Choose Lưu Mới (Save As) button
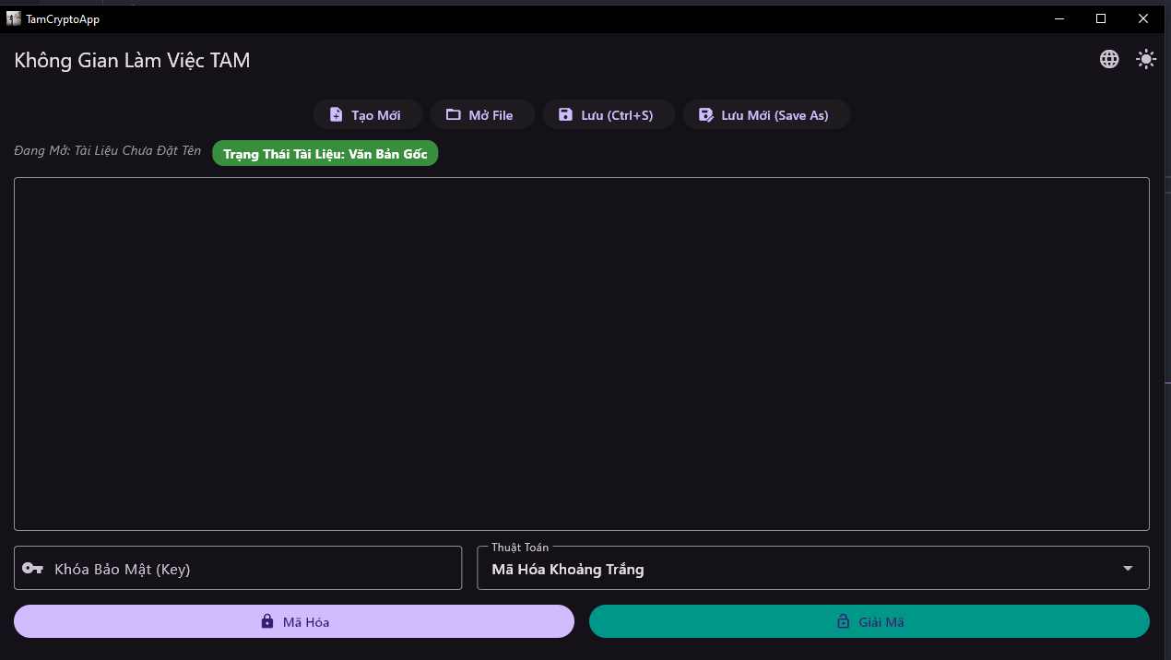This screenshot has width=1171, height=660. pos(766,114)
